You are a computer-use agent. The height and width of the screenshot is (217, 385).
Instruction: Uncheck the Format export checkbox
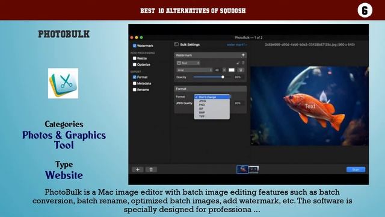135,77
